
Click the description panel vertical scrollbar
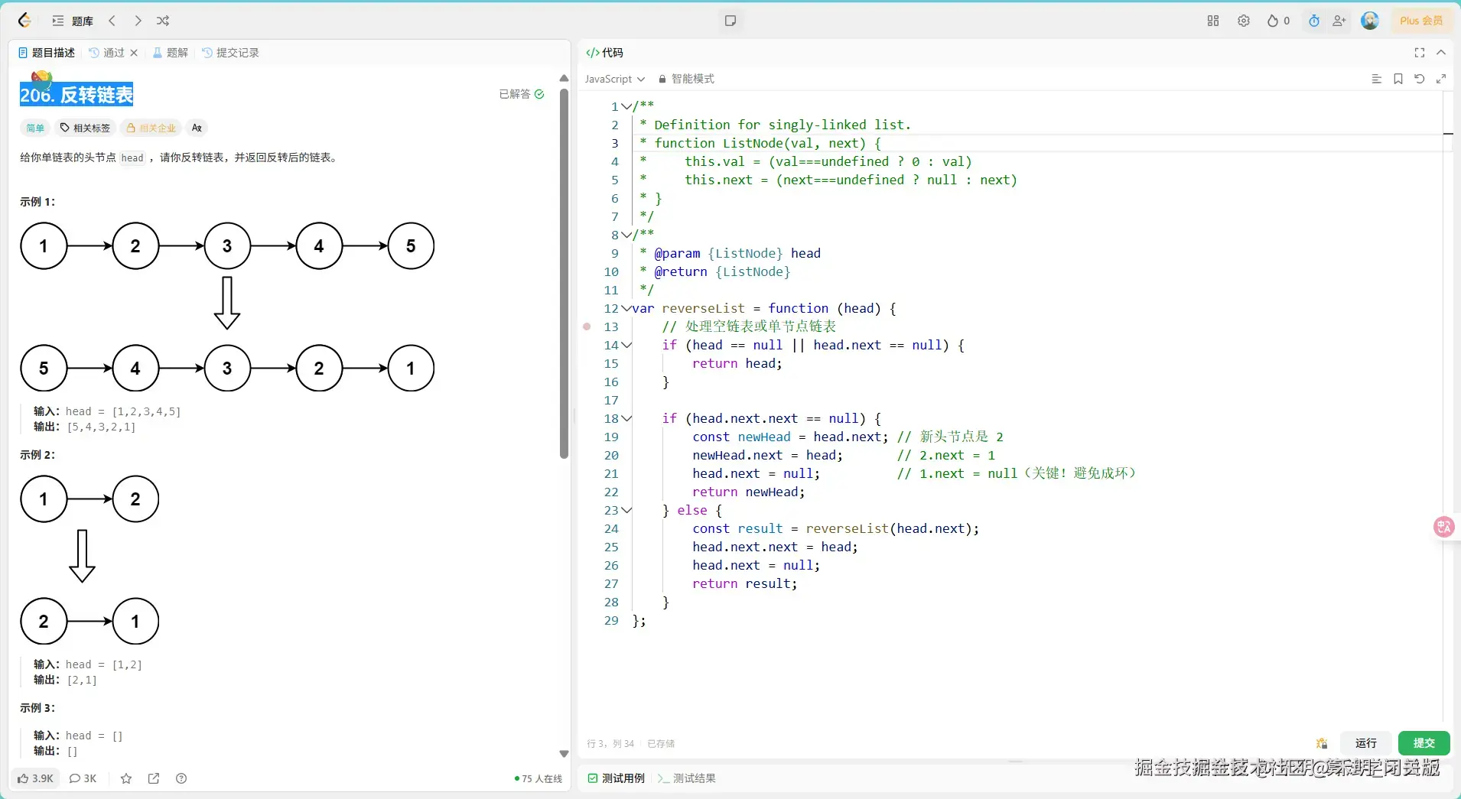pos(564,273)
